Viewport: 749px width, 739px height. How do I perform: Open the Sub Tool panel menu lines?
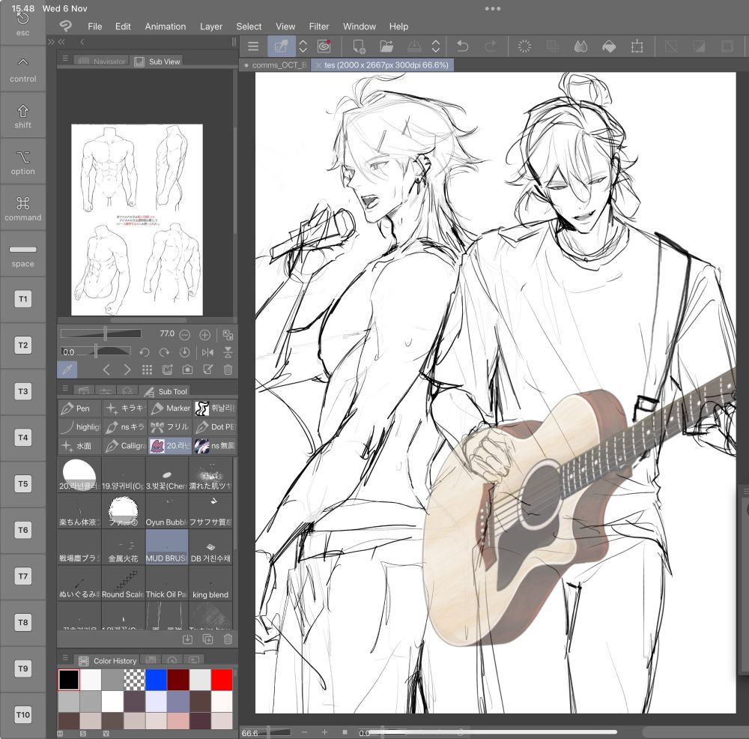65,388
